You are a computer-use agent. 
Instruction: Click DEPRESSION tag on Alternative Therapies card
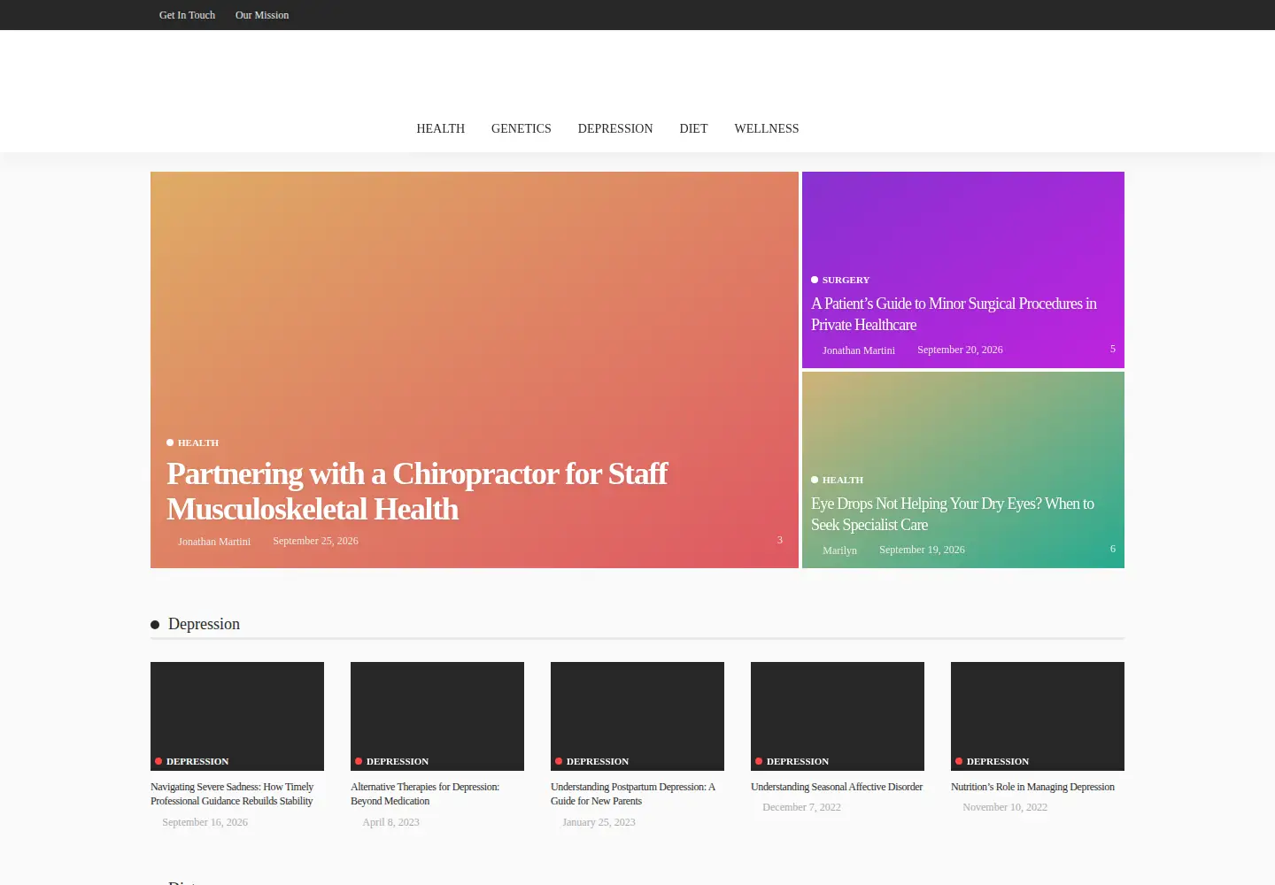pyautogui.click(x=398, y=761)
